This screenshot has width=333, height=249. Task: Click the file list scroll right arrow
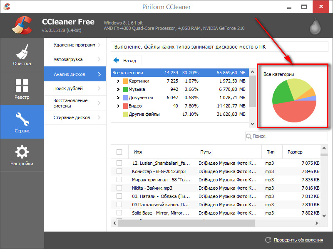pos(316,223)
